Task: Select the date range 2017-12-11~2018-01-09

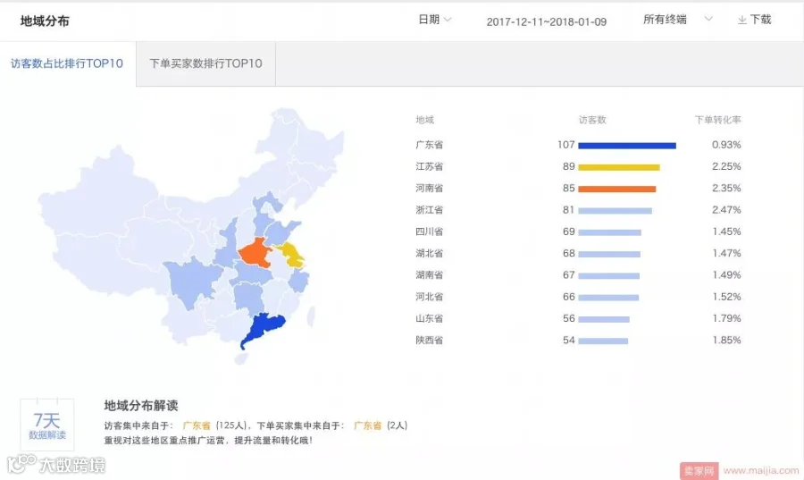Action: click(x=546, y=22)
